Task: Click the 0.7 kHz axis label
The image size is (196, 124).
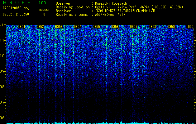Action: click(2, 102)
